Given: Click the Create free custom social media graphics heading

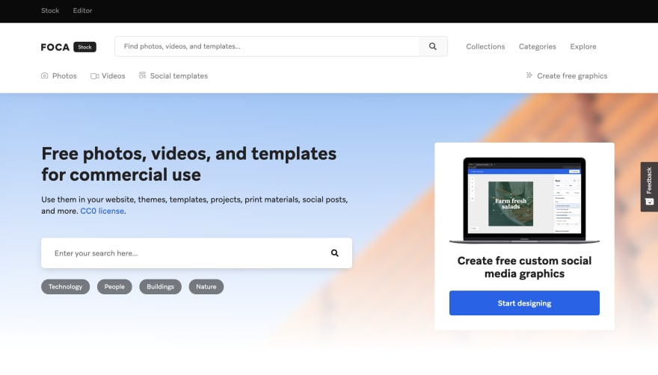Looking at the screenshot, I should 524,267.
